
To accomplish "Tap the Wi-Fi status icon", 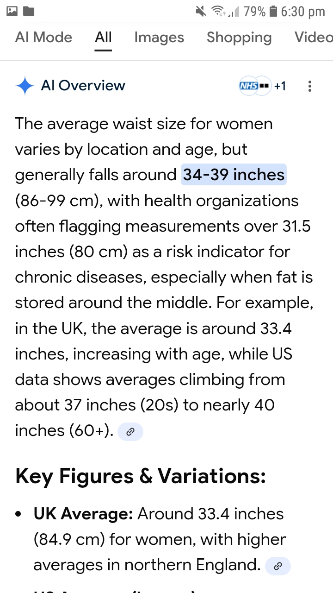I will pyautogui.click(x=218, y=11).
